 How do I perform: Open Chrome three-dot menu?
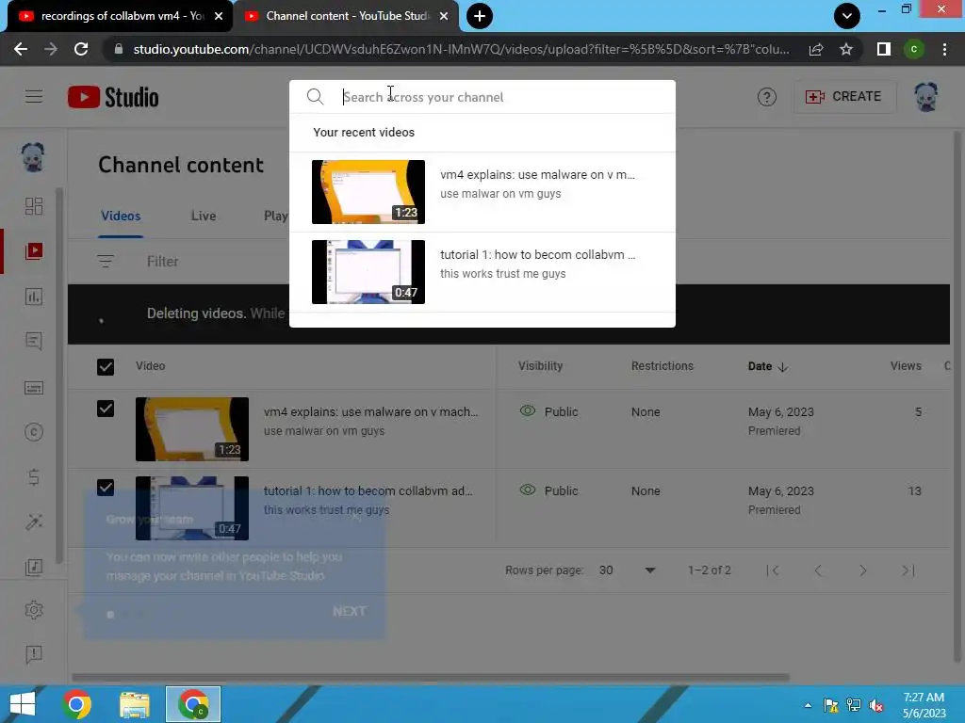(944, 49)
